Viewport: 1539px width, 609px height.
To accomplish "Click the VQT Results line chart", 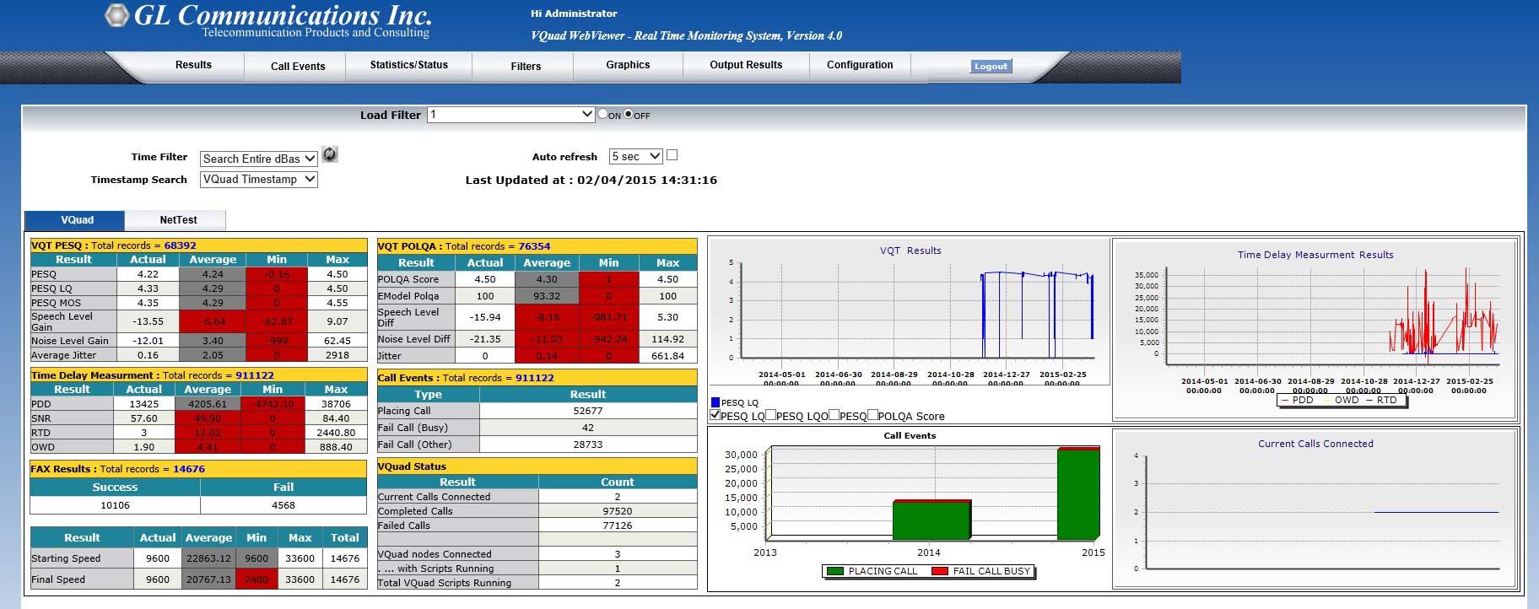I will point(909,312).
